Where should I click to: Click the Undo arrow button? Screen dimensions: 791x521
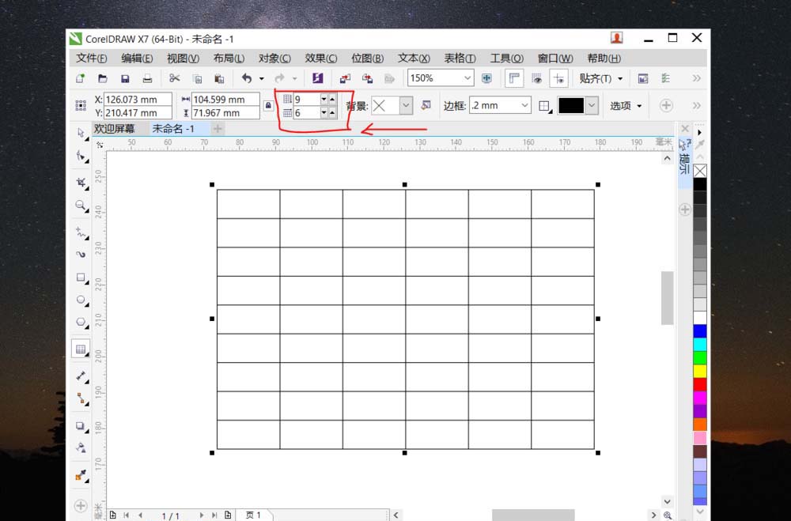pyautogui.click(x=247, y=77)
